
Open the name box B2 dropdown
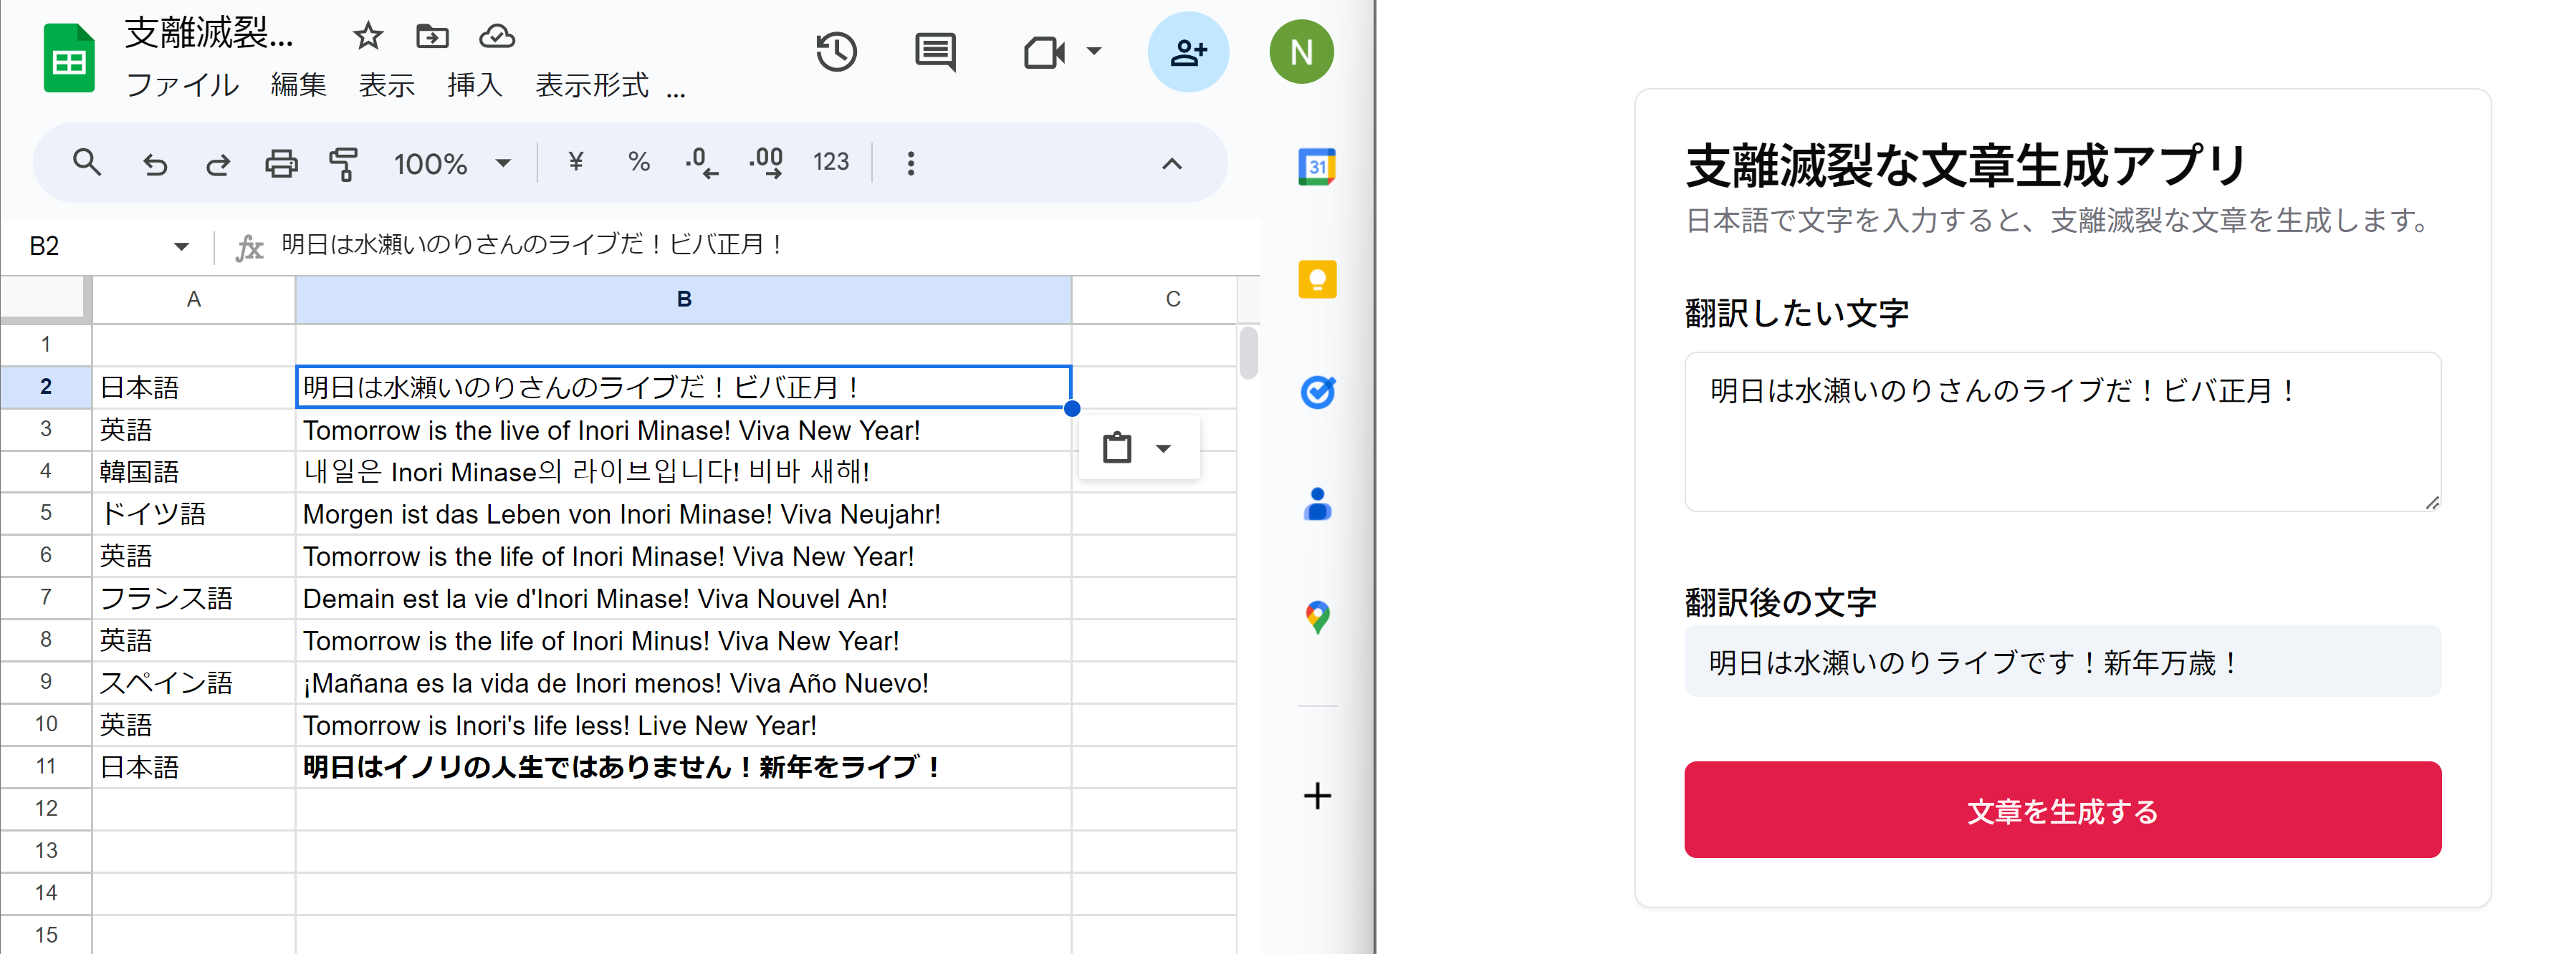(x=181, y=246)
